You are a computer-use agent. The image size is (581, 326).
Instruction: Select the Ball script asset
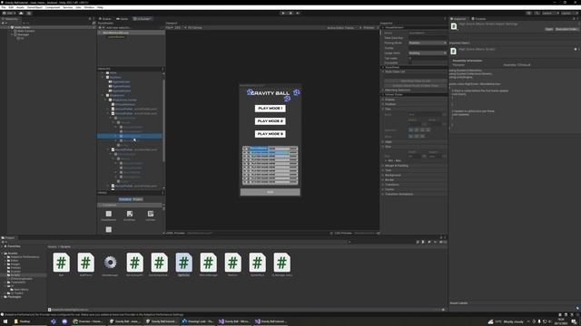[61, 264]
